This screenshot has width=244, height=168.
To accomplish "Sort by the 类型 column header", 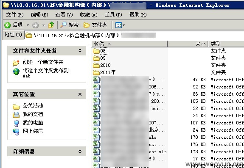I will [226, 44].
